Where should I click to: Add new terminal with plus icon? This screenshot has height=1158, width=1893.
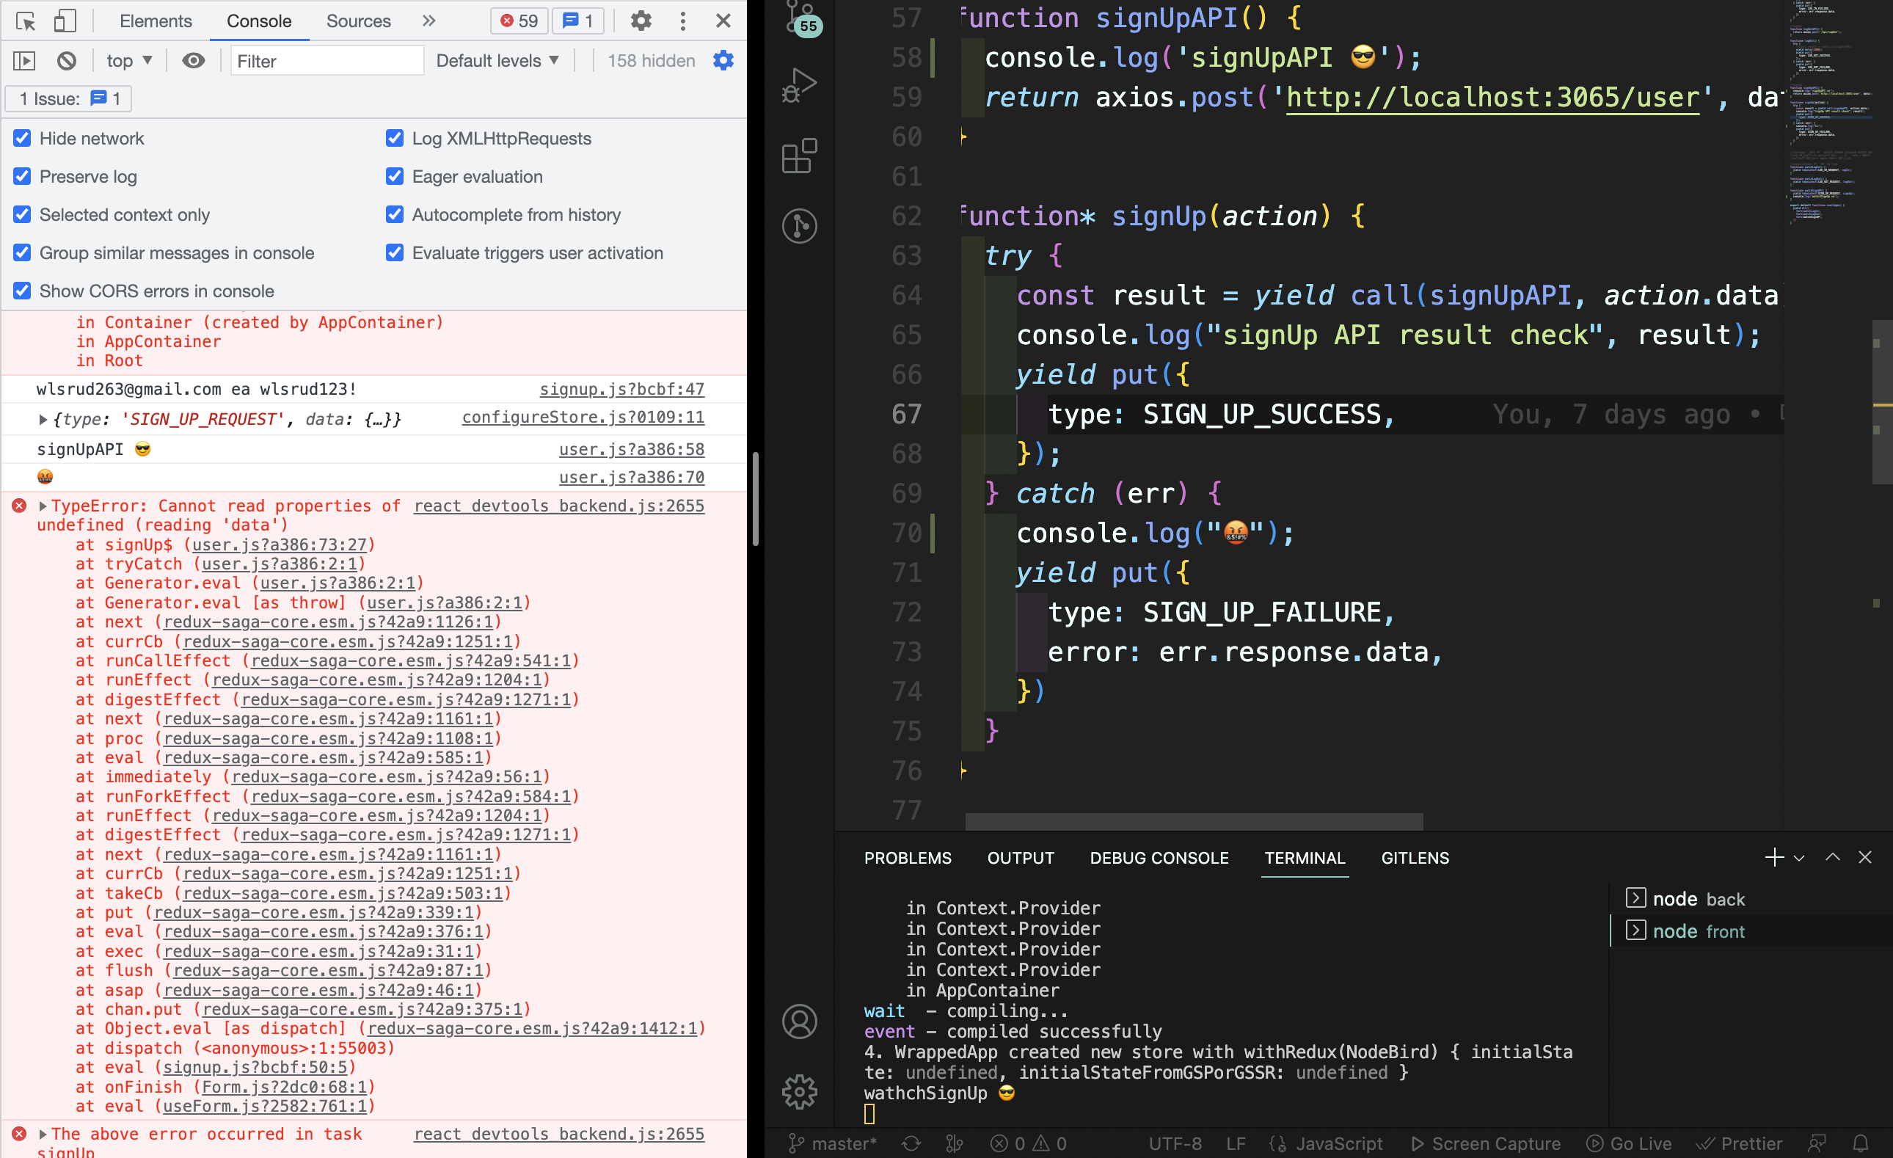1774,858
